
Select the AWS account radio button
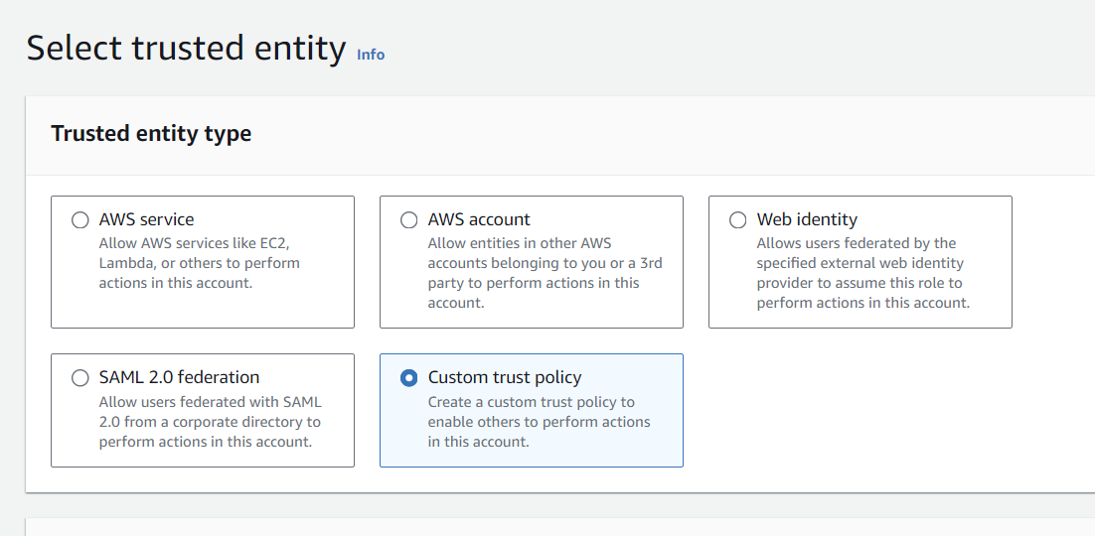point(409,219)
